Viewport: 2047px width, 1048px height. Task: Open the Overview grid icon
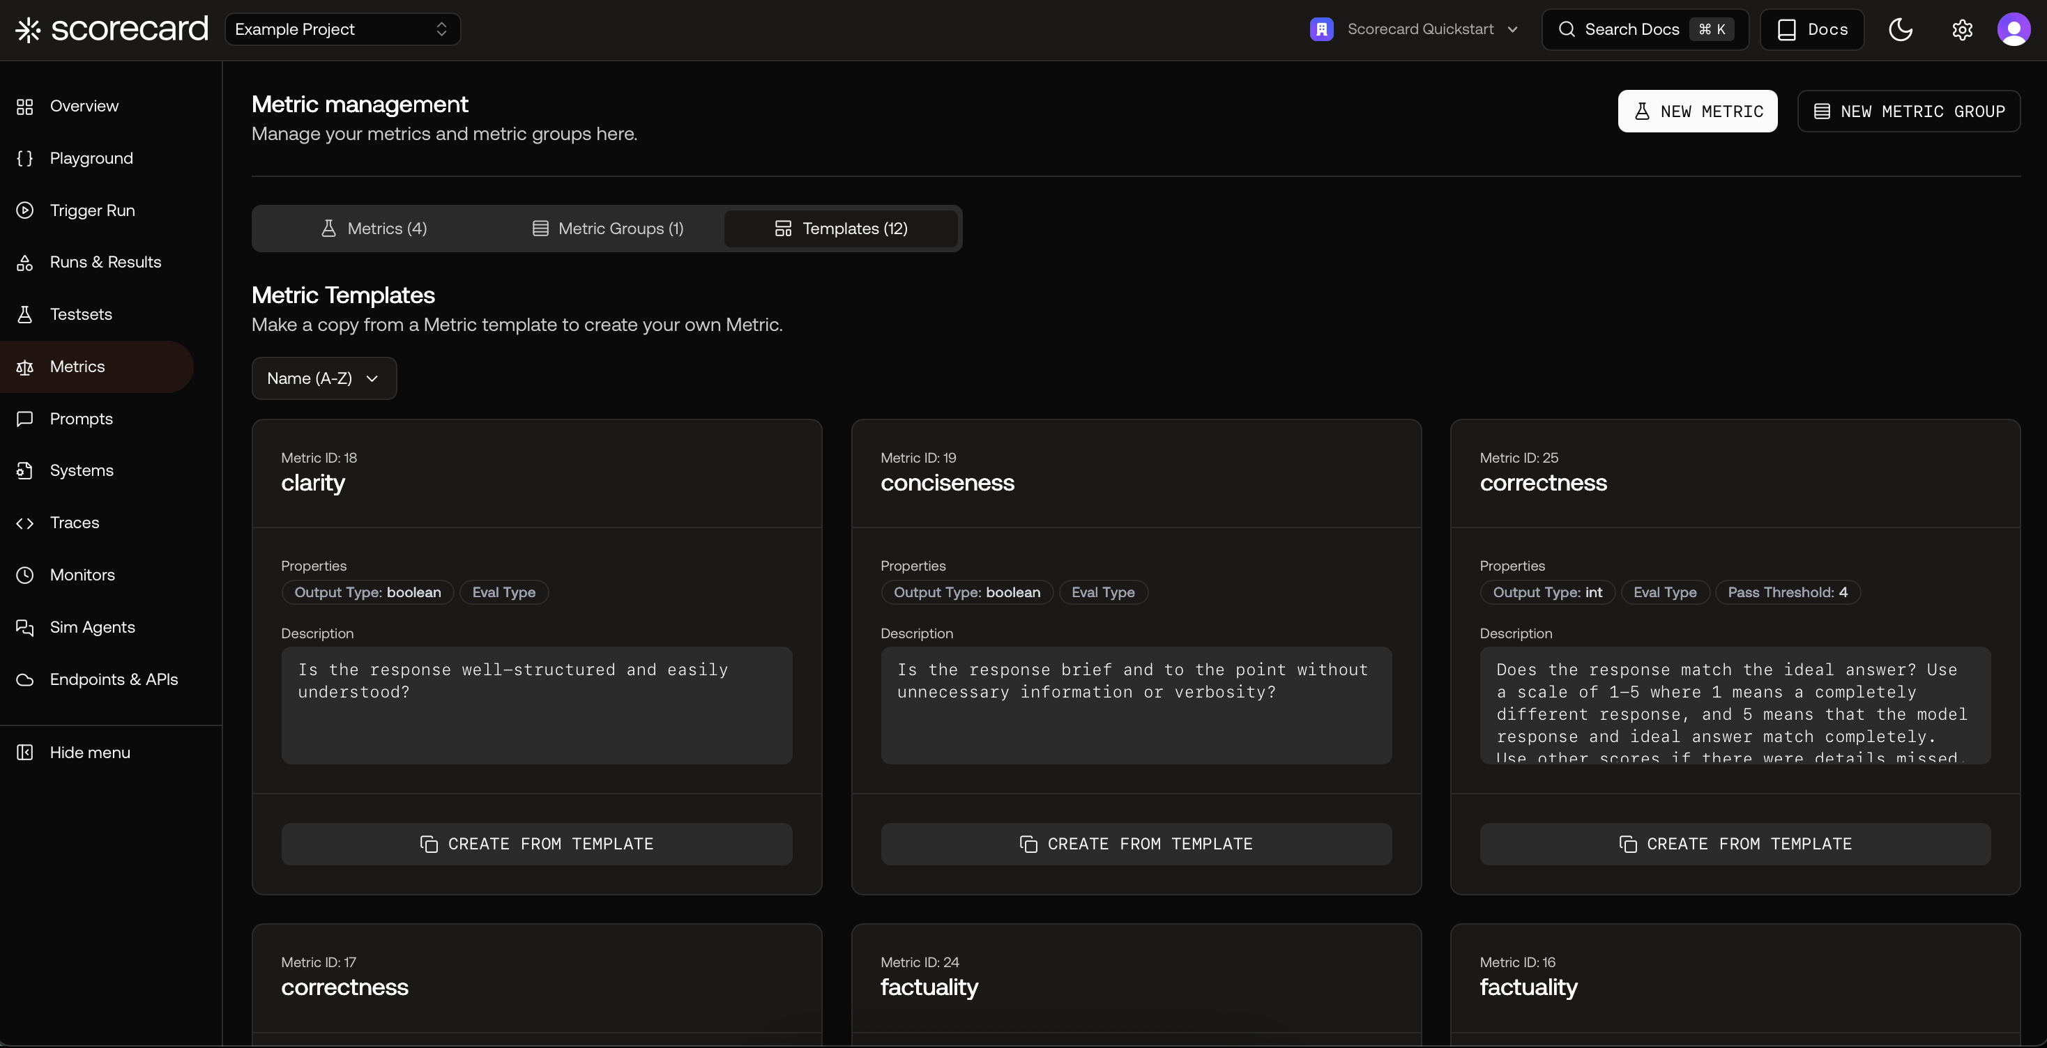[24, 107]
